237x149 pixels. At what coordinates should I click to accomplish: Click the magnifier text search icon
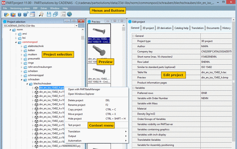click(x=41, y=14)
